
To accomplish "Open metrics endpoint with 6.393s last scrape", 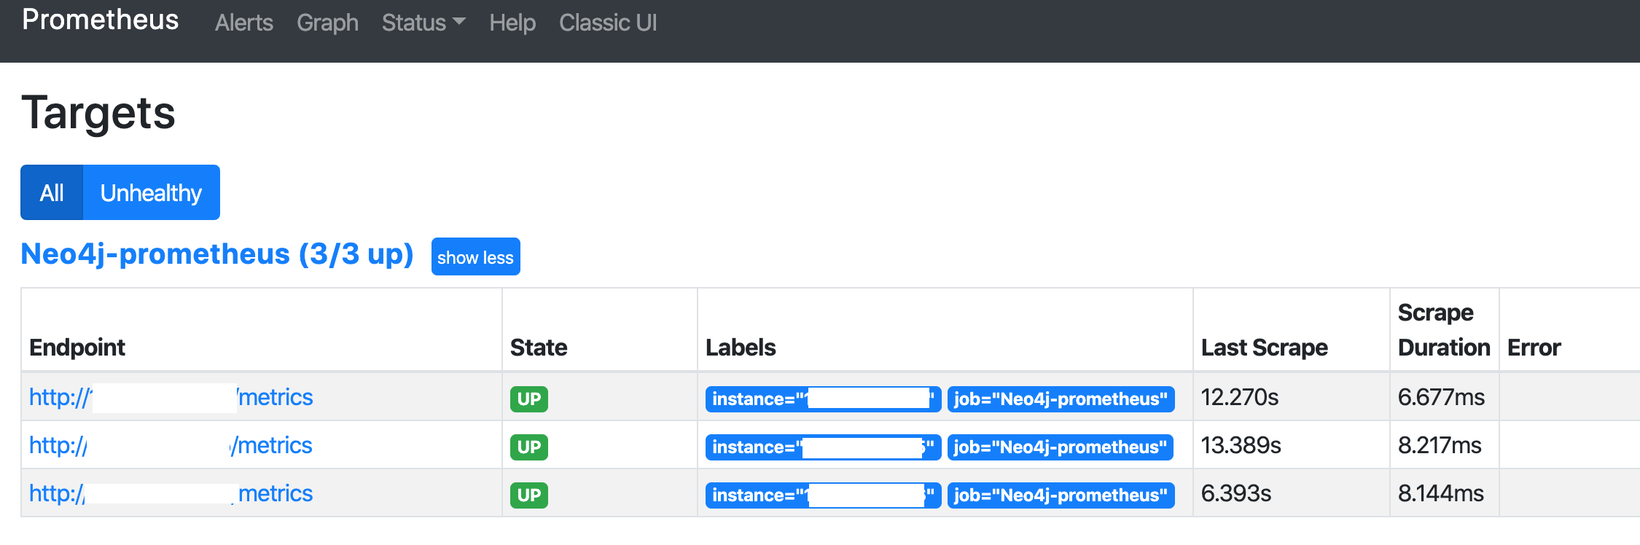I will [171, 493].
